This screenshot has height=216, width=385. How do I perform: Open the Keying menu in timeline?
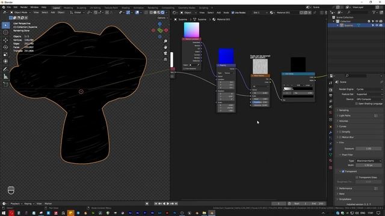[x=29, y=203]
